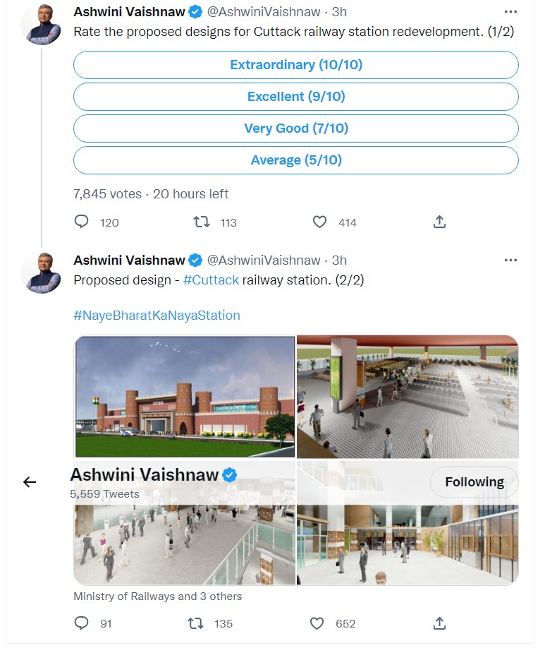Pick Average (5/10) poll option
Screen dimensions: 545x648
click(295, 160)
